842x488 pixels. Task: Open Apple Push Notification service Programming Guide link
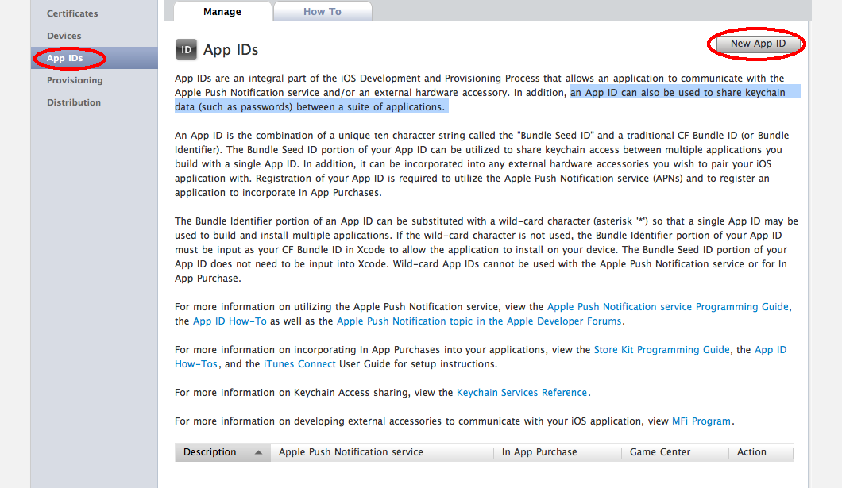[x=667, y=307]
